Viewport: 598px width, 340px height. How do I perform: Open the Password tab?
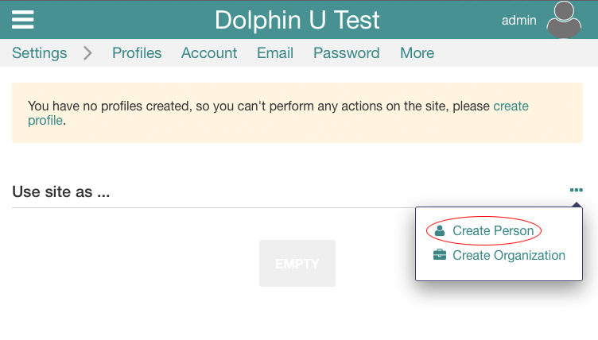[346, 53]
